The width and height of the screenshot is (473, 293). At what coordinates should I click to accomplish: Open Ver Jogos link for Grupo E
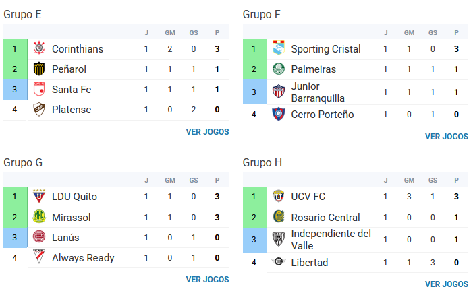207,132
